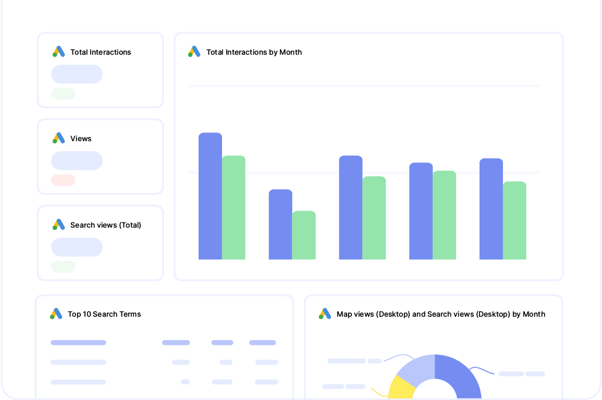Click the rightmost purple bar in the monthly chart
Image resolution: width=602 pixels, height=400 pixels.
click(490, 208)
